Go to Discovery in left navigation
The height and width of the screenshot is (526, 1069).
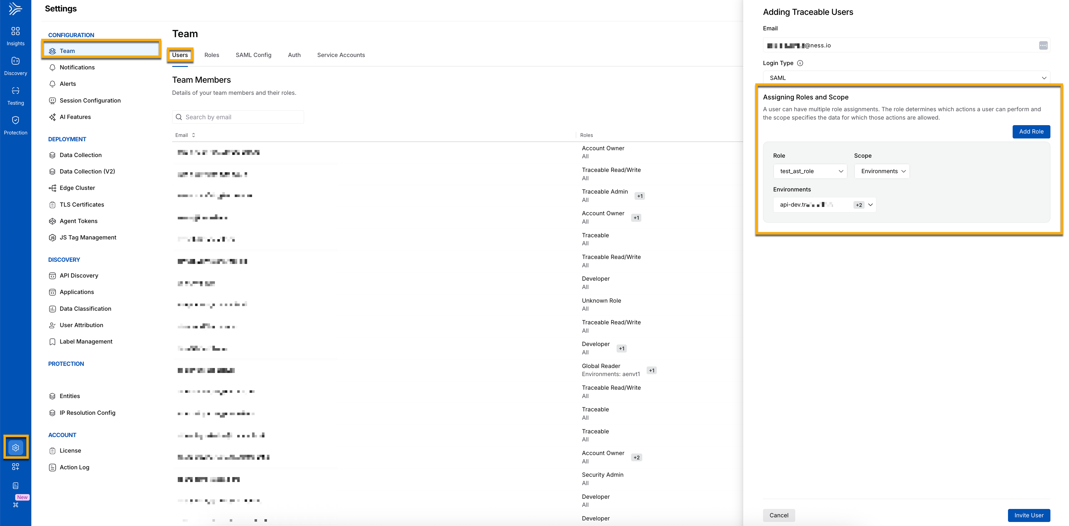(15, 66)
